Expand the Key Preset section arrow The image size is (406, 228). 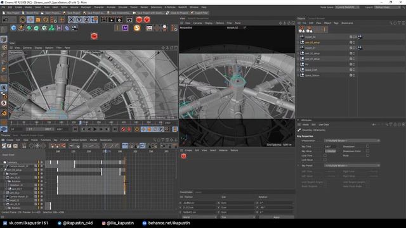point(298,165)
